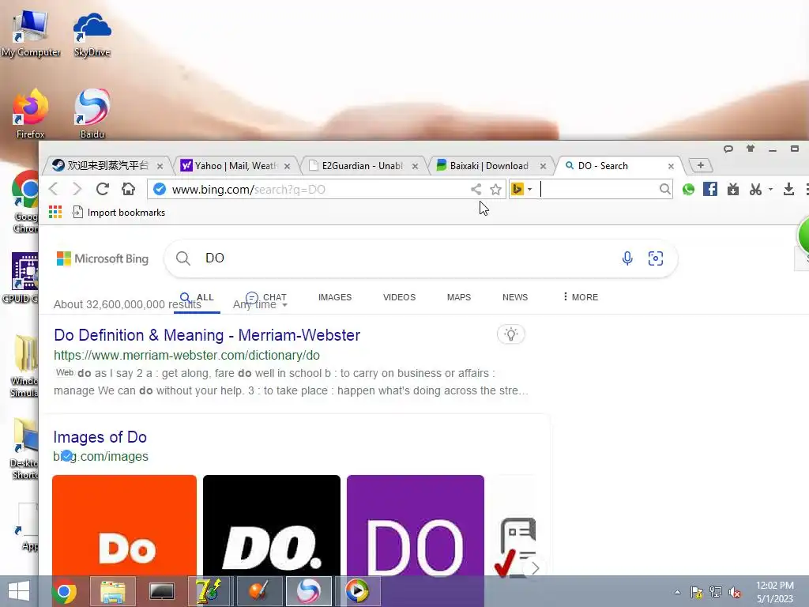Open the WhatsApp toolbar extension
The image size is (809, 607).
(688, 190)
